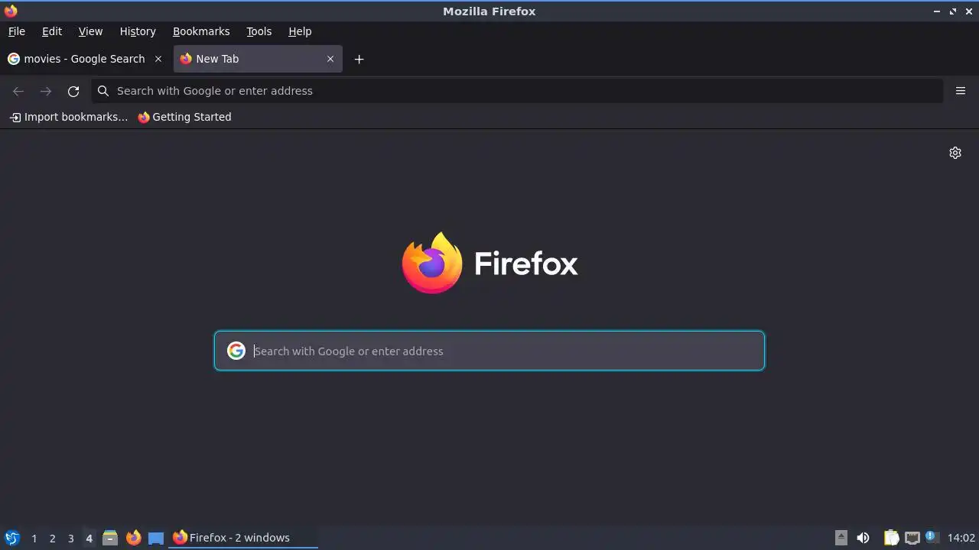Click the reload page button
Screen dimensions: 979x550
pos(73,91)
